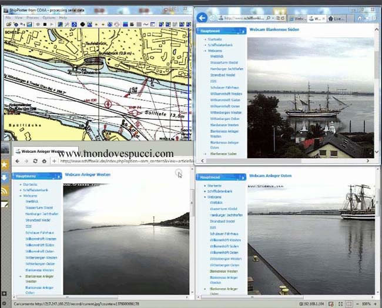382x308 pixels.
Task: Click the page-tiling icon in the status bar
Action: click(x=349, y=304)
